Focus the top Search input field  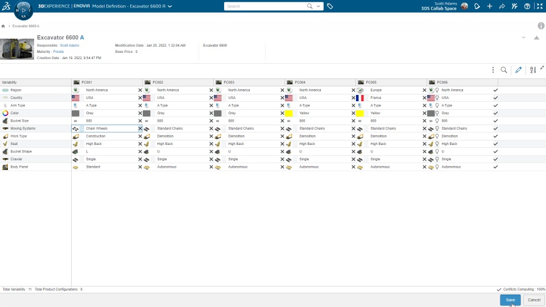(x=266, y=6)
